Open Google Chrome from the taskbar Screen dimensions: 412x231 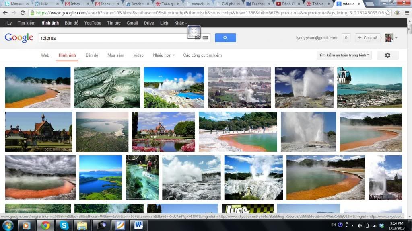(45, 225)
